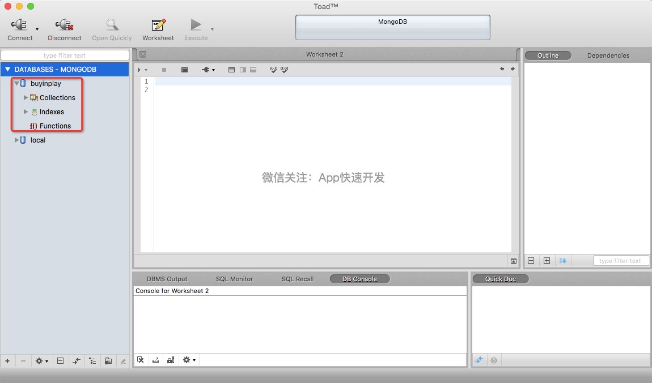Click the Disconnect toolbar icon
This screenshot has width=652, height=383.
[65, 24]
